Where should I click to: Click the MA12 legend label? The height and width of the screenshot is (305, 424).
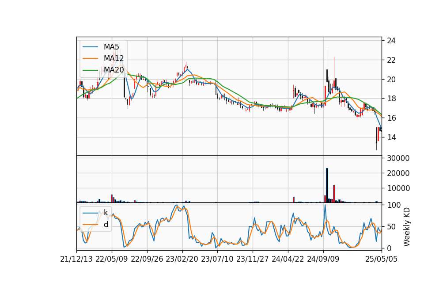pos(114,58)
